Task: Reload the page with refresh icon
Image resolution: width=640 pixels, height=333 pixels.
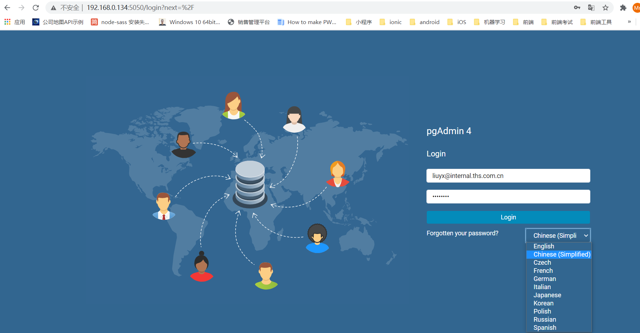Action: pos(36,8)
